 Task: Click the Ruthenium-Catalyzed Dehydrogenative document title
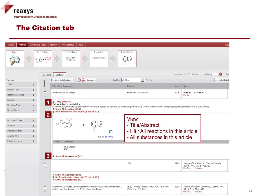(87, 188)
